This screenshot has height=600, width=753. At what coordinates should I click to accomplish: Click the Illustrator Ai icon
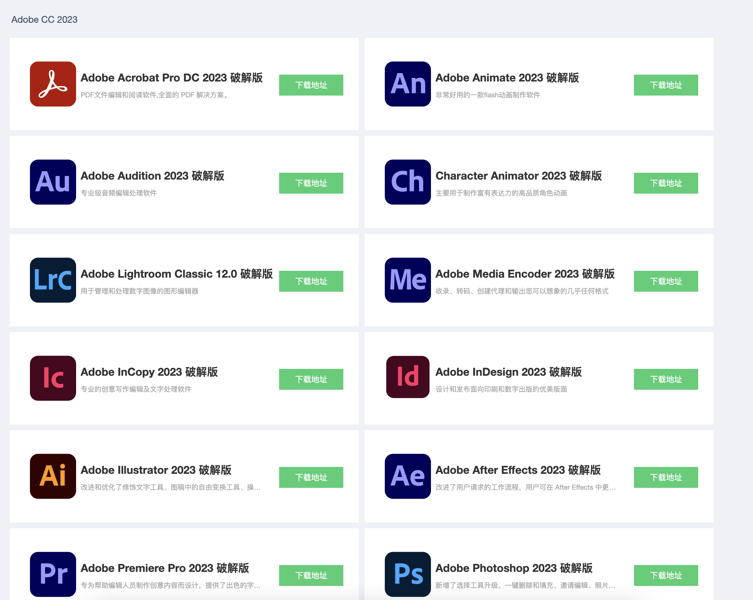point(53,476)
